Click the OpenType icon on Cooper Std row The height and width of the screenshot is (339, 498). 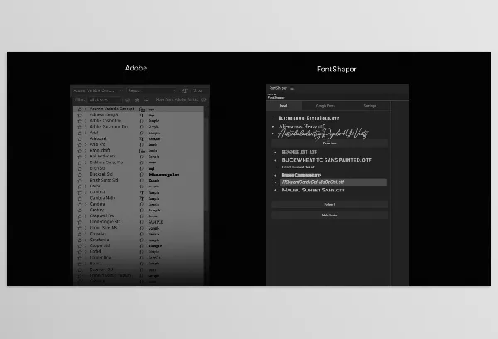coord(142,246)
